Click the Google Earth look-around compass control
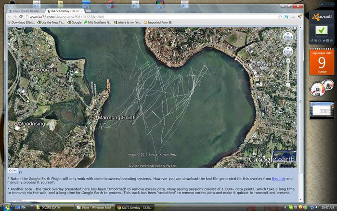This screenshot has height=211, width=337. tap(287, 36)
